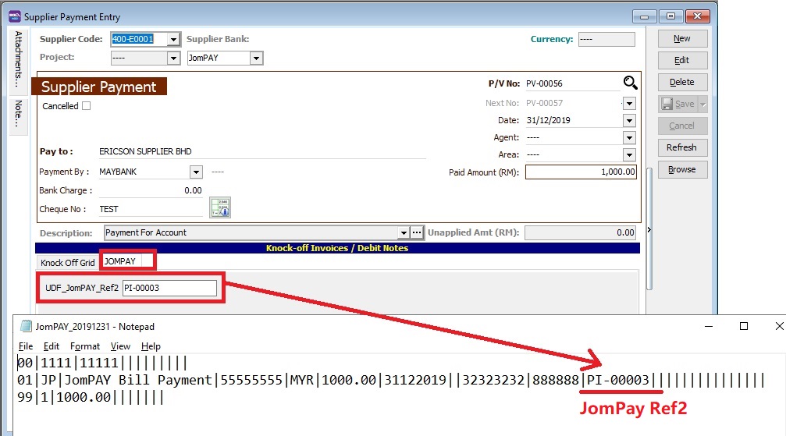The image size is (786, 436).
Task: Tick the Cancelled checkbox
Action: tap(87, 106)
